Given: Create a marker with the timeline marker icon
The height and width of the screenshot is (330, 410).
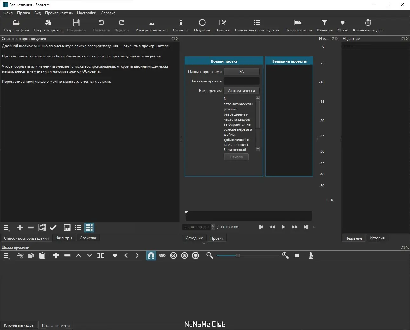Looking at the screenshot, I should tap(115, 255).
